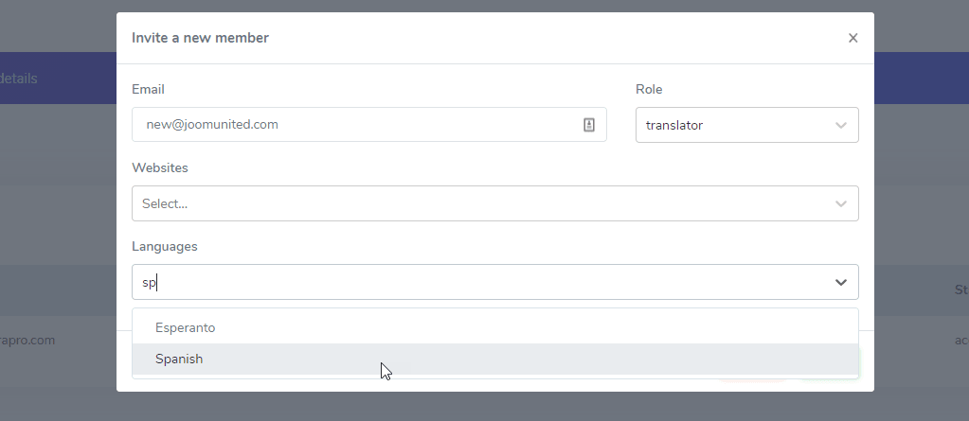This screenshot has width=969, height=421.
Task: Expand the Websites dropdown chevron
Action: pos(841,203)
